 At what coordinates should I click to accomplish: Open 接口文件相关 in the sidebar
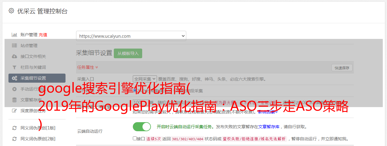[33, 56]
